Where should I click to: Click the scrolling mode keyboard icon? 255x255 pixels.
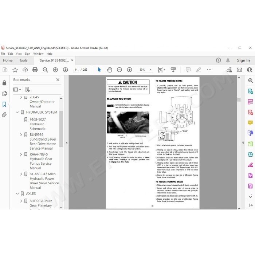click(x=173, y=70)
